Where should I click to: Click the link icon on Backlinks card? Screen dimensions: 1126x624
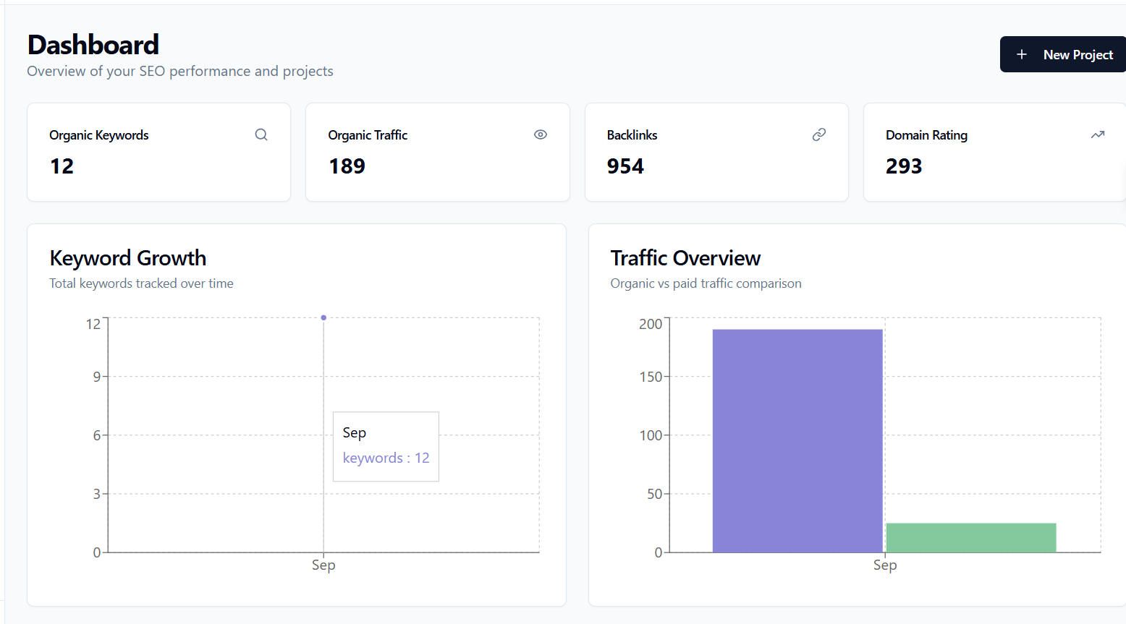tap(819, 134)
